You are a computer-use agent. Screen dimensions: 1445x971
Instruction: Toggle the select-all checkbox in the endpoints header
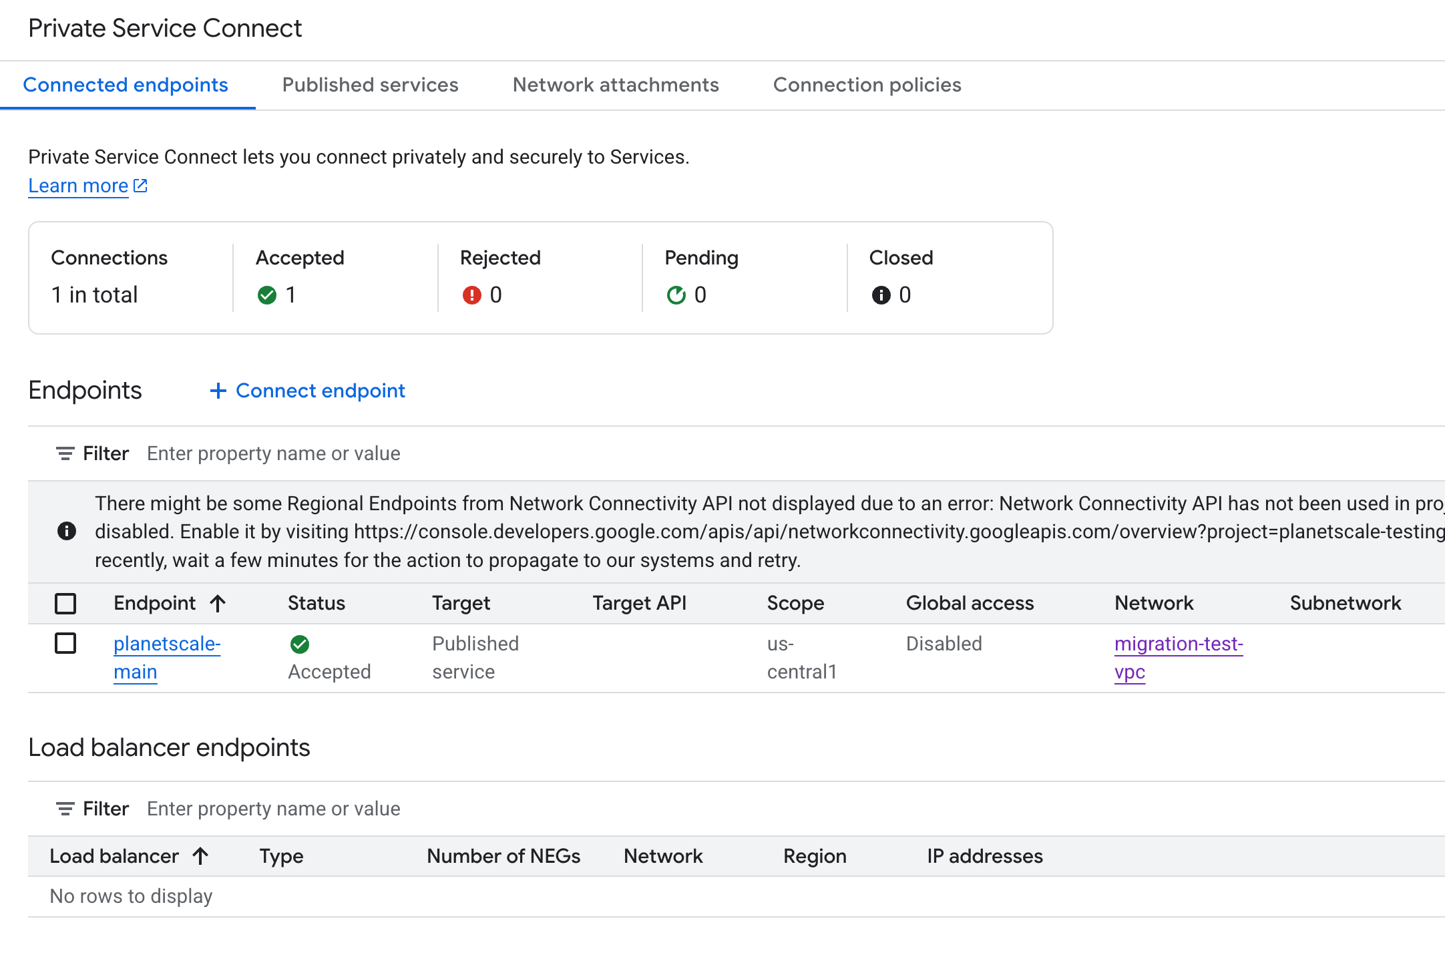point(65,603)
